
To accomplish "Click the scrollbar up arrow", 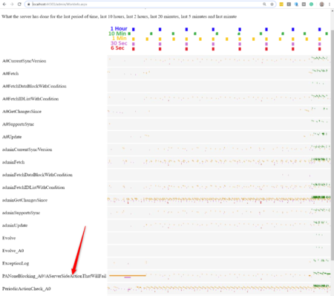I will coord(333,10).
